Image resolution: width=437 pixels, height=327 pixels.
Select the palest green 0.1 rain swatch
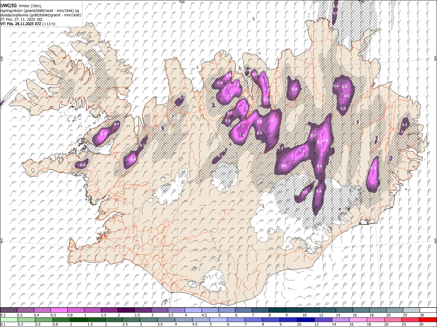tap(9, 320)
